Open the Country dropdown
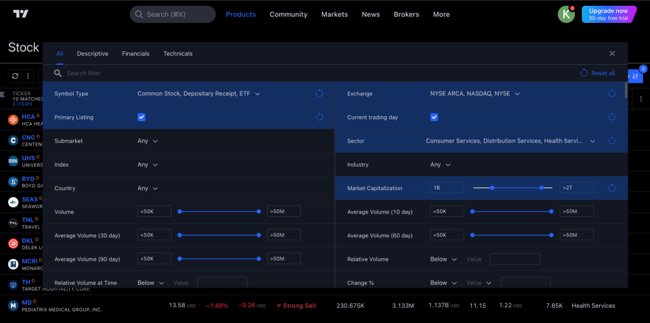Image resolution: width=650 pixels, height=323 pixels. coord(148,188)
